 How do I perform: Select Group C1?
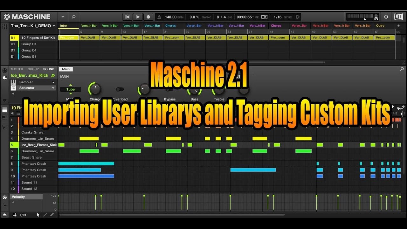(34, 44)
